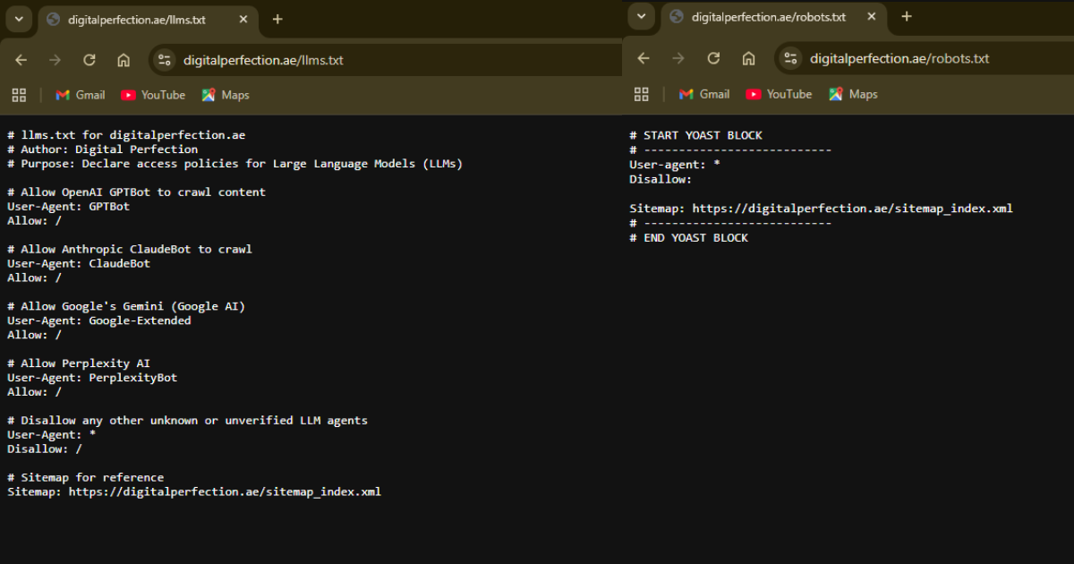The height and width of the screenshot is (564, 1074).
Task: Click '# START YOAST BLOCK' line
Action: pyautogui.click(x=696, y=135)
